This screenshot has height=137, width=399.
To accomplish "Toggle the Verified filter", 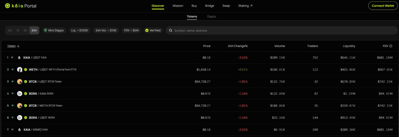I will point(153,30).
